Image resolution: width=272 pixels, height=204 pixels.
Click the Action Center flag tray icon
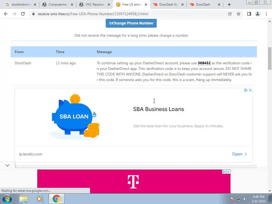232,199
